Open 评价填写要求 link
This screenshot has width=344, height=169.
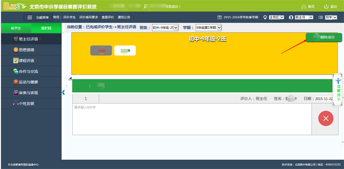click(89, 17)
